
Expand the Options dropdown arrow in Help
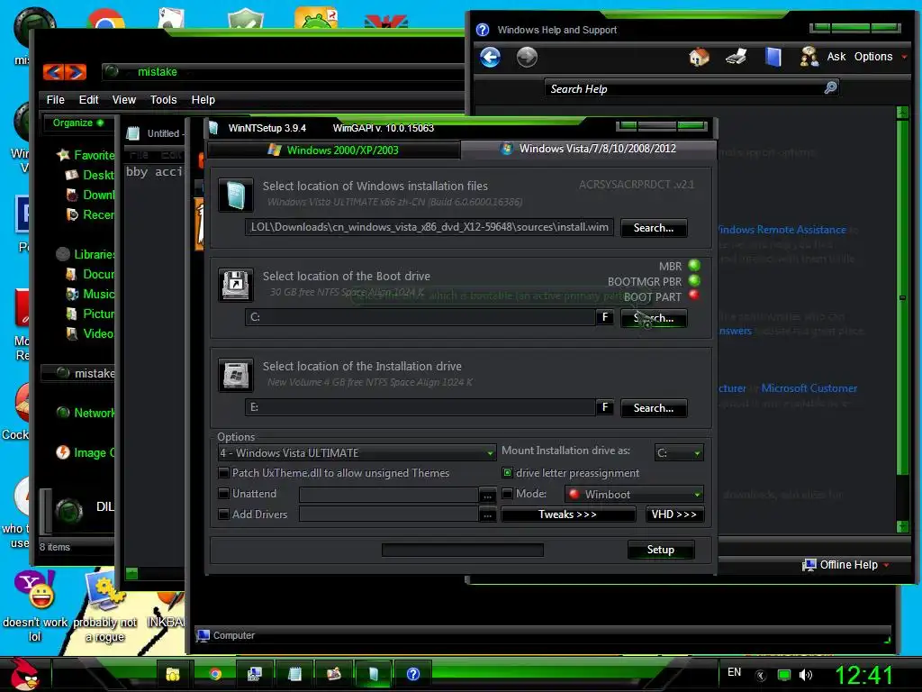coord(904,57)
